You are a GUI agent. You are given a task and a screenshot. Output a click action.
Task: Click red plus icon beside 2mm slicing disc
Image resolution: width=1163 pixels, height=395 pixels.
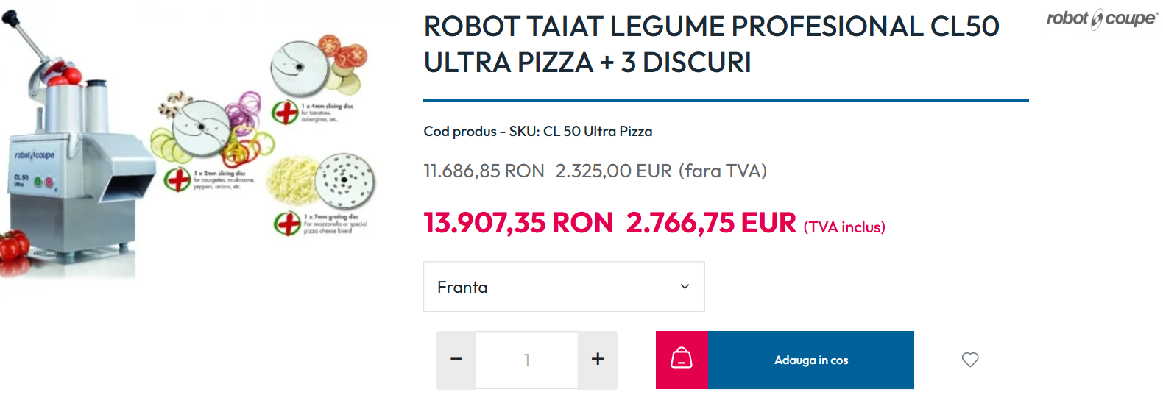(x=177, y=180)
